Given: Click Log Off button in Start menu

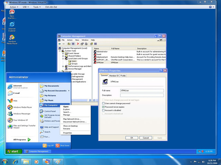Looking at the screenshot, I should 48,146.
